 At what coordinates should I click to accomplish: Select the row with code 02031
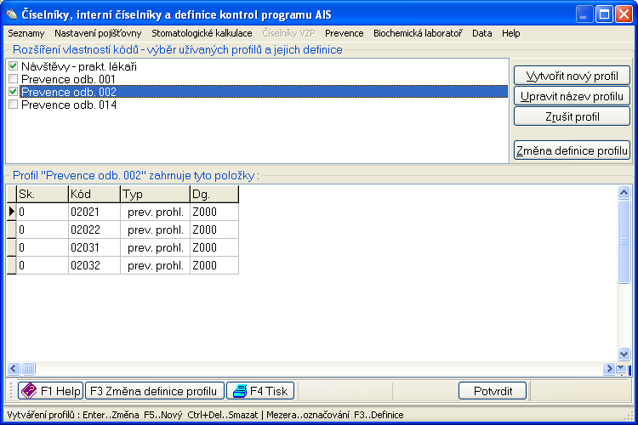(94, 247)
